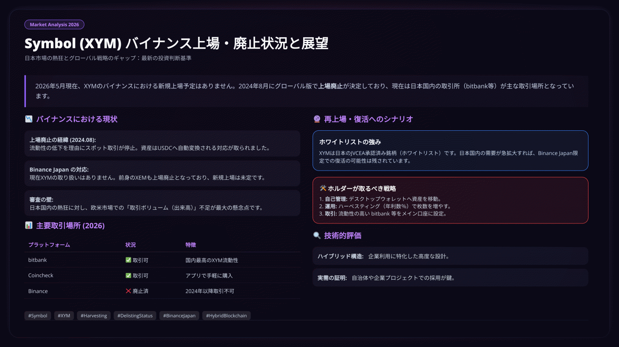This screenshot has height=347, width=619.
Task: Click the green check icon in bitbank row
Action: [x=128, y=260]
